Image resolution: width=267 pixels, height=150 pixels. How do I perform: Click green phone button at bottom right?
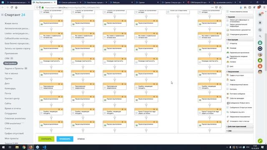pyautogui.click(x=260, y=141)
